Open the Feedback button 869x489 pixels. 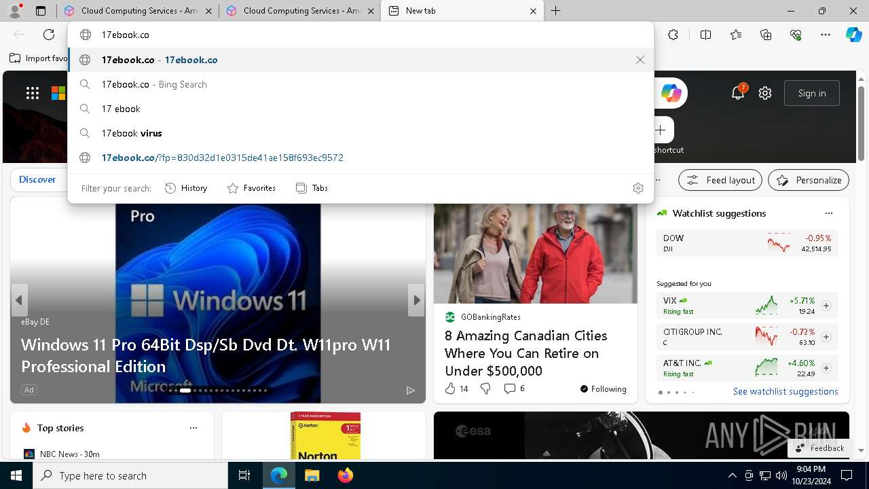[819, 448]
